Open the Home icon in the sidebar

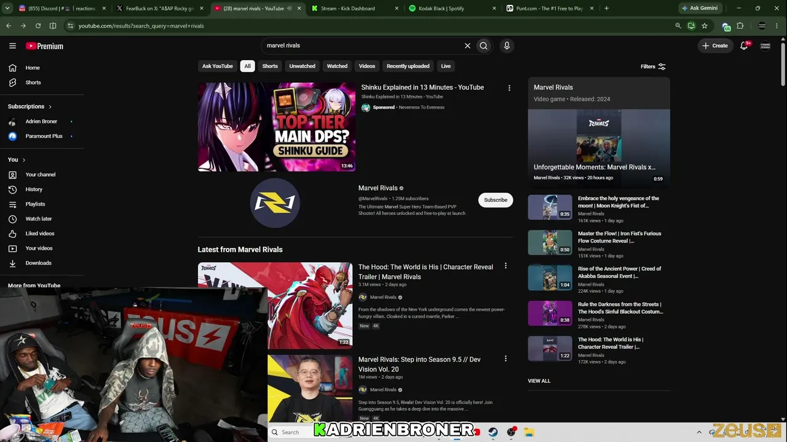[12, 68]
